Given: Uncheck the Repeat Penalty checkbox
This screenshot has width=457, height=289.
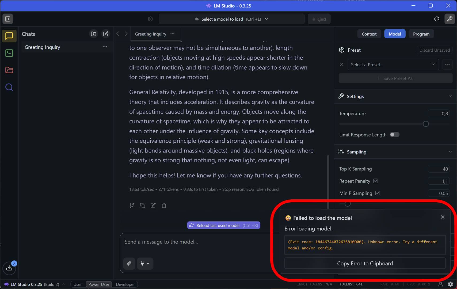Looking at the screenshot, I should click(x=376, y=181).
